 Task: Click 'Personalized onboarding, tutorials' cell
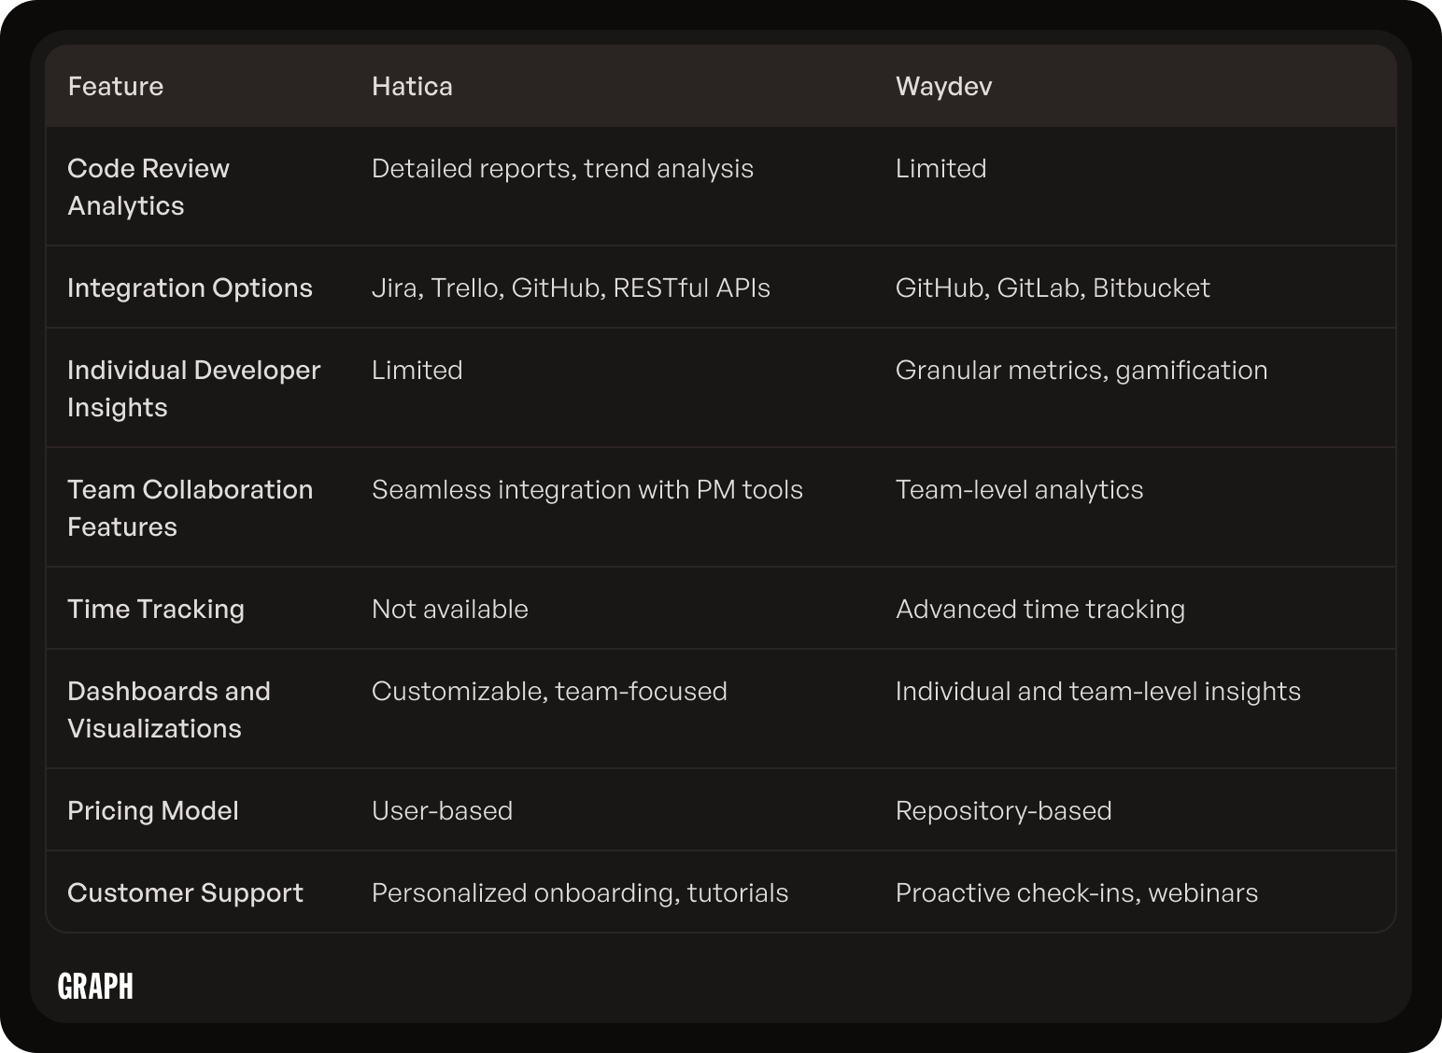pos(580,893)
